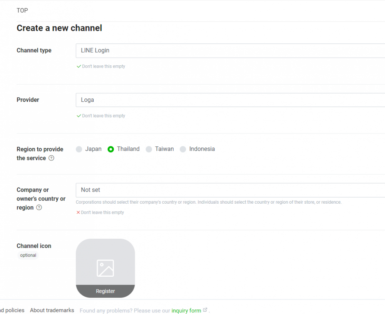Screen dimensions: 385x314
Task: Click the green checkmark under the Channel type field
Action: coord(78,66)
